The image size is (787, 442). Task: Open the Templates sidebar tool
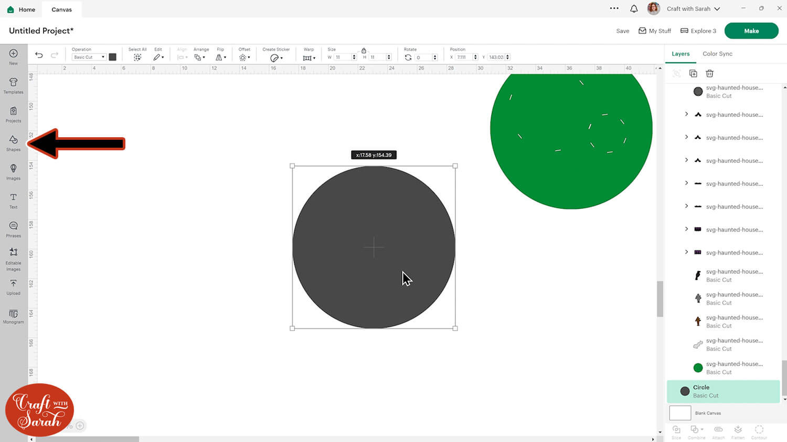click(14, 85)
